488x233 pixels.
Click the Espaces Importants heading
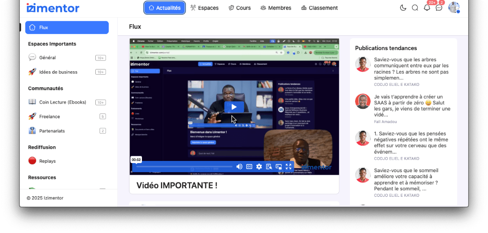52,44
